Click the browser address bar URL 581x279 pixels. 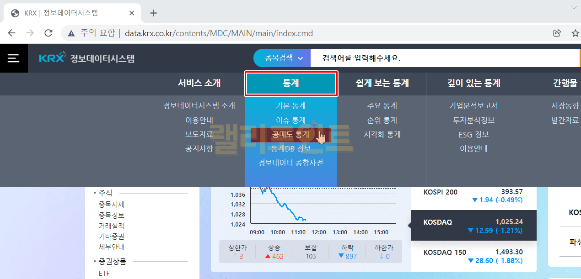219,33
